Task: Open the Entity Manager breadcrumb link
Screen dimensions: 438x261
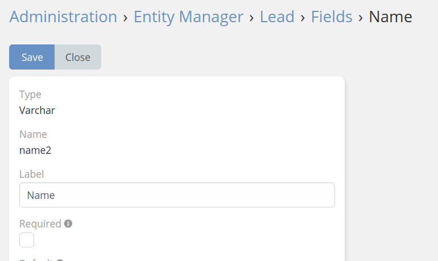Action: point(188,17)
